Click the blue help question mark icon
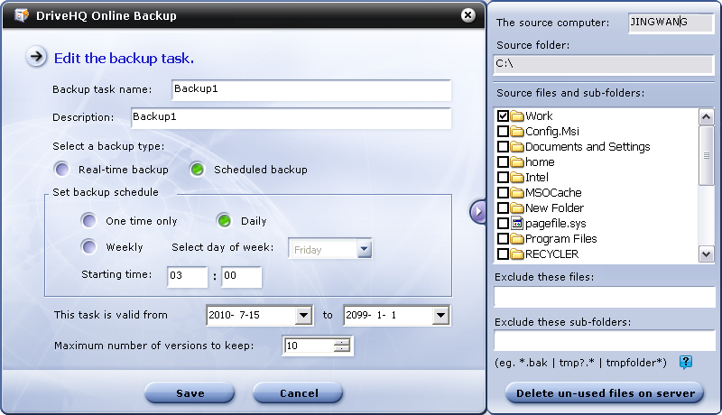 point(686,363)
